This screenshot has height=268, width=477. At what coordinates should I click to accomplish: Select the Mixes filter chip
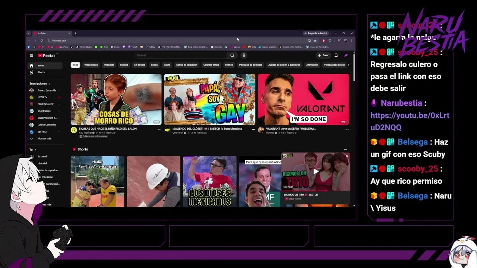tap(154, 65)
